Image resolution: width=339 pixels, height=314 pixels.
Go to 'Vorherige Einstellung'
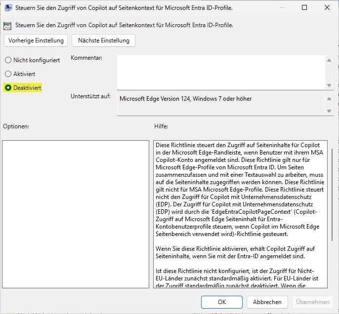[x=36, y=40]
